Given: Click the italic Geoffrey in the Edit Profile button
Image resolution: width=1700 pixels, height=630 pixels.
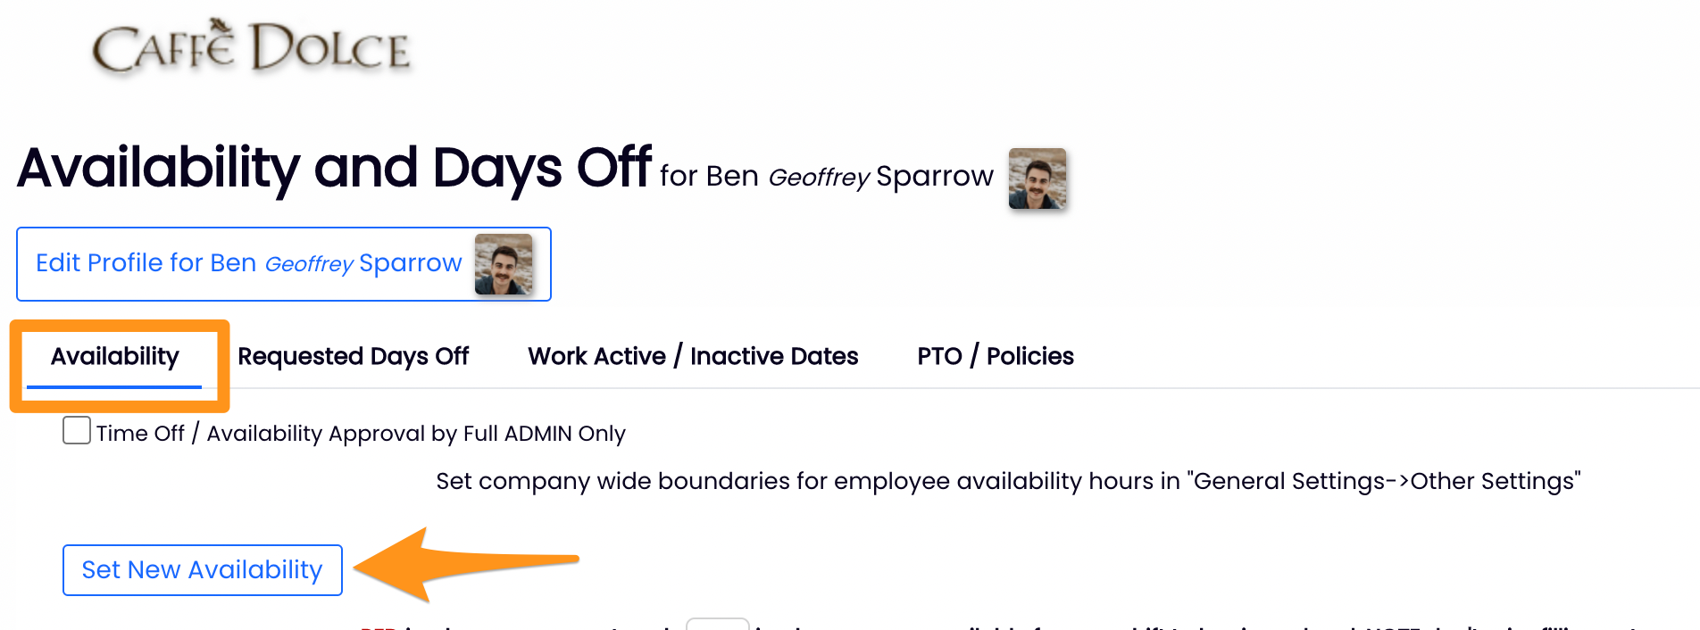Looking at the screenshot, I should pos(309,264).
